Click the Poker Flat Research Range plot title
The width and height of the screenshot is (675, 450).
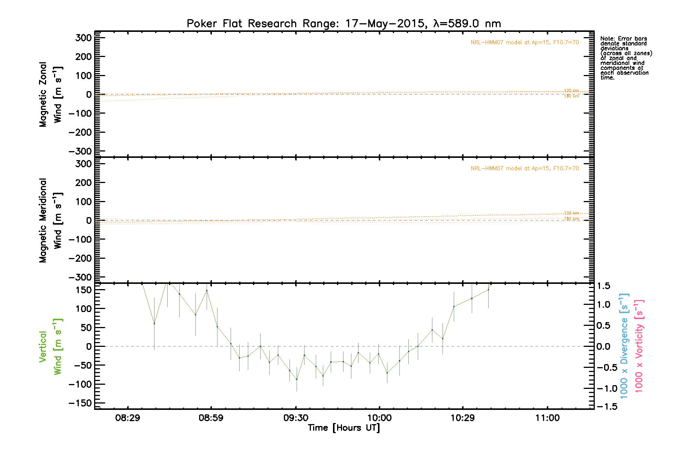[x=343, y=24]
